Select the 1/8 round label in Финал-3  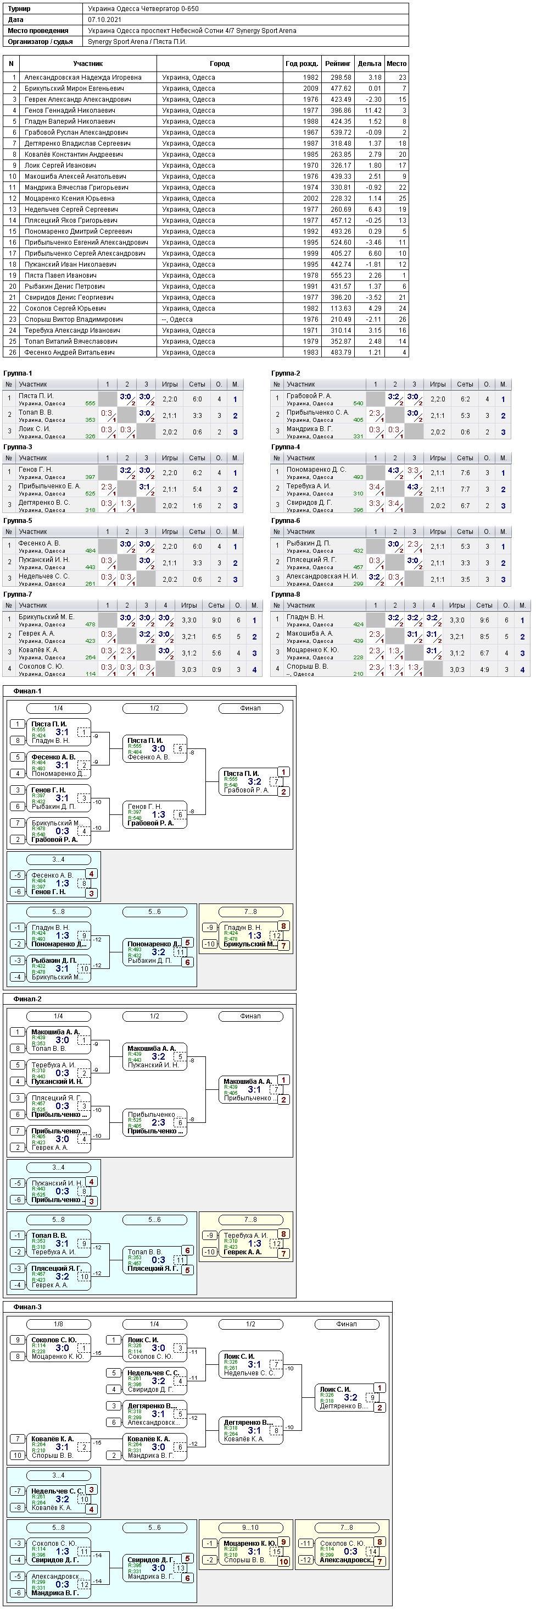(58, 1324)
